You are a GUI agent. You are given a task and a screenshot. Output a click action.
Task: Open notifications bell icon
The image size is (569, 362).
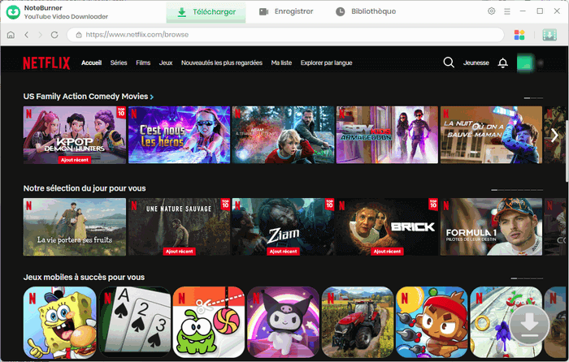click(x=502, y=62)
